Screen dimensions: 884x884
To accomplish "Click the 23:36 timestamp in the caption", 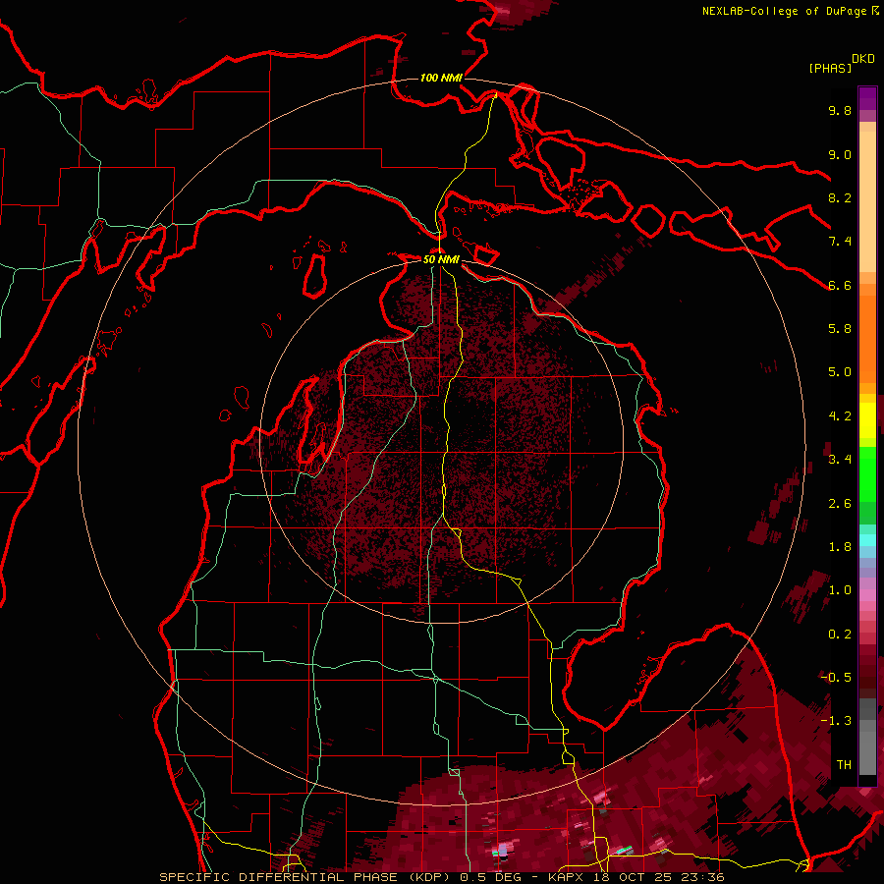I will [700, 877].
